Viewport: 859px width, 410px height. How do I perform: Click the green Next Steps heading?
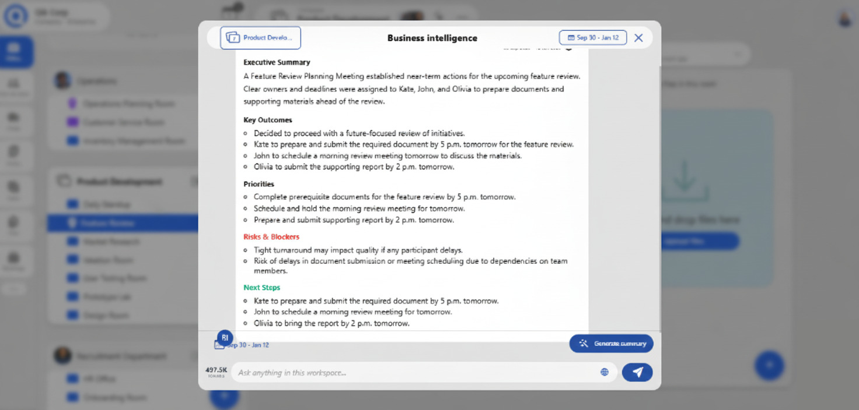261,288
